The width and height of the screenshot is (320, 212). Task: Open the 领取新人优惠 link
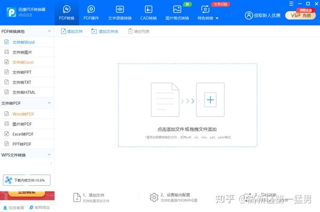pyautogui.click(x=267, y=15)
